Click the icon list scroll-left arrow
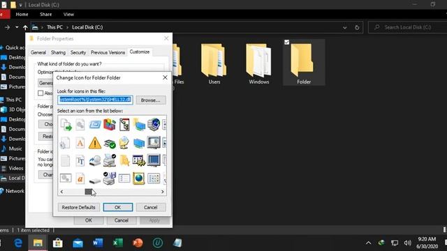447x251 pixels. point(61,192)
